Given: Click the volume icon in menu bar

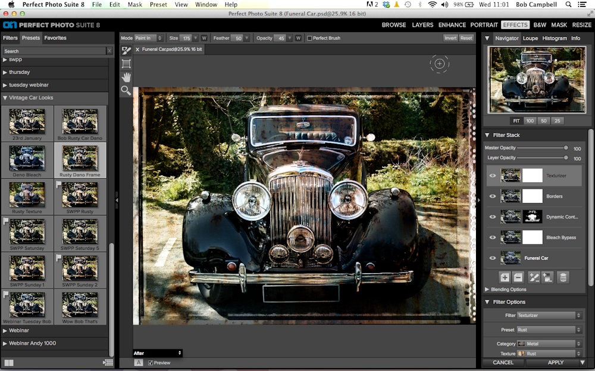Looking at the screenshot, I should point(444,5).
